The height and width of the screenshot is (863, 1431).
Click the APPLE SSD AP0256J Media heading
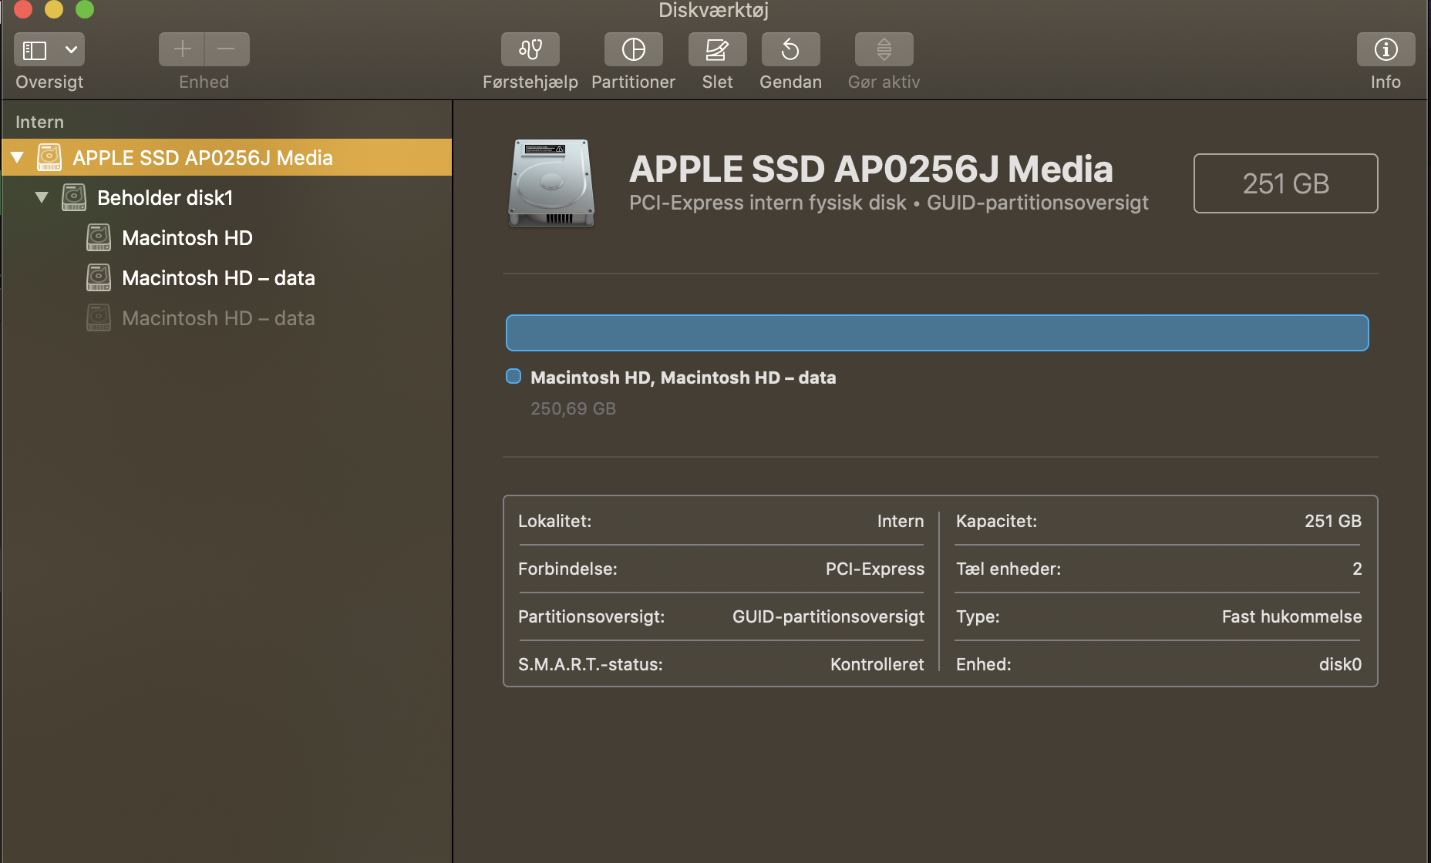871,169
